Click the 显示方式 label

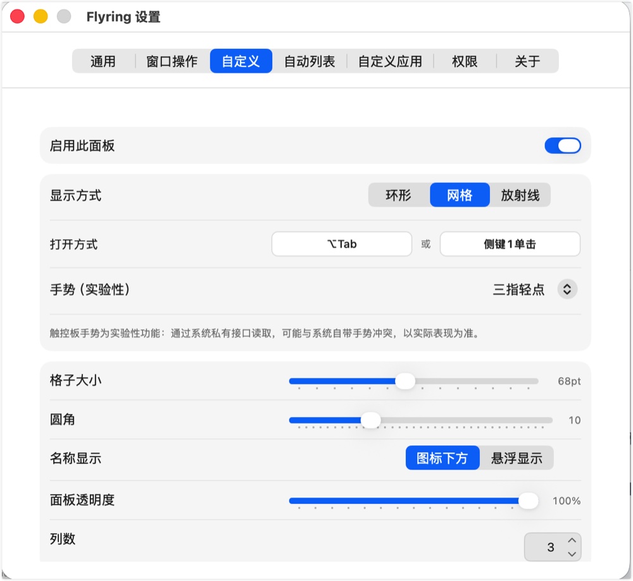(x=75, y=196)
